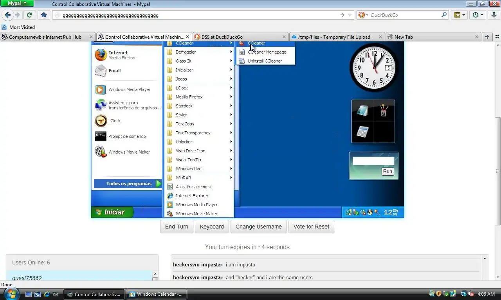Open Visual ToolTip folder entry
501x300 pixels.
(x=199, y=160)
